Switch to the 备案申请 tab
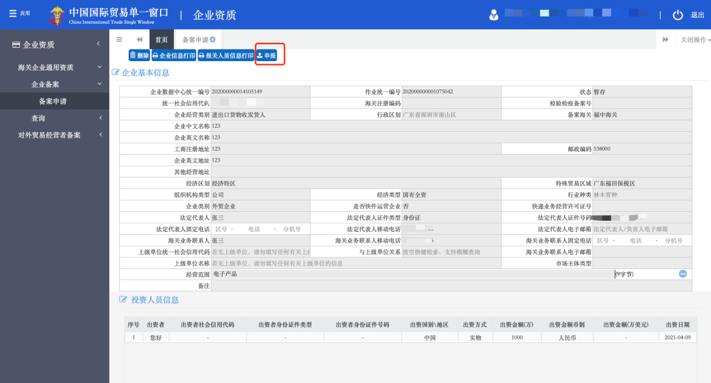The width and height of the screenshot is (711, 383). tap(196, 39)
